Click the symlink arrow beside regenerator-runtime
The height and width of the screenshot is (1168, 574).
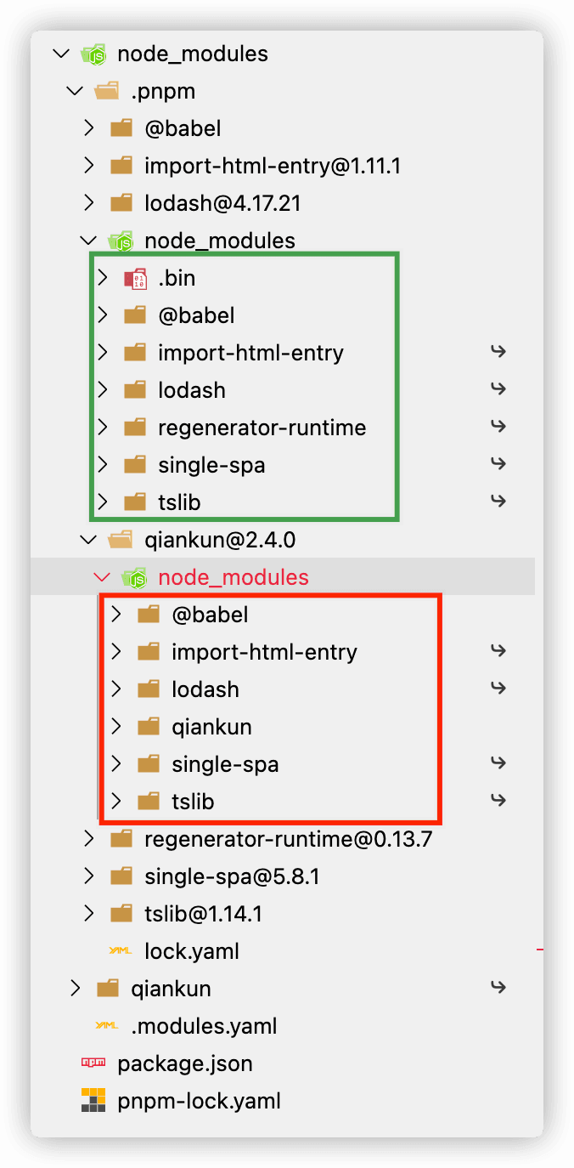(x=498, y=428)
